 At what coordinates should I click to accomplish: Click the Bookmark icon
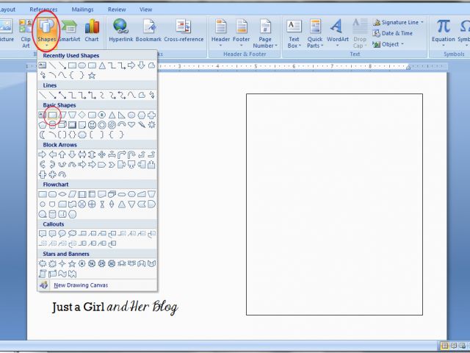(x=148, y=31)
